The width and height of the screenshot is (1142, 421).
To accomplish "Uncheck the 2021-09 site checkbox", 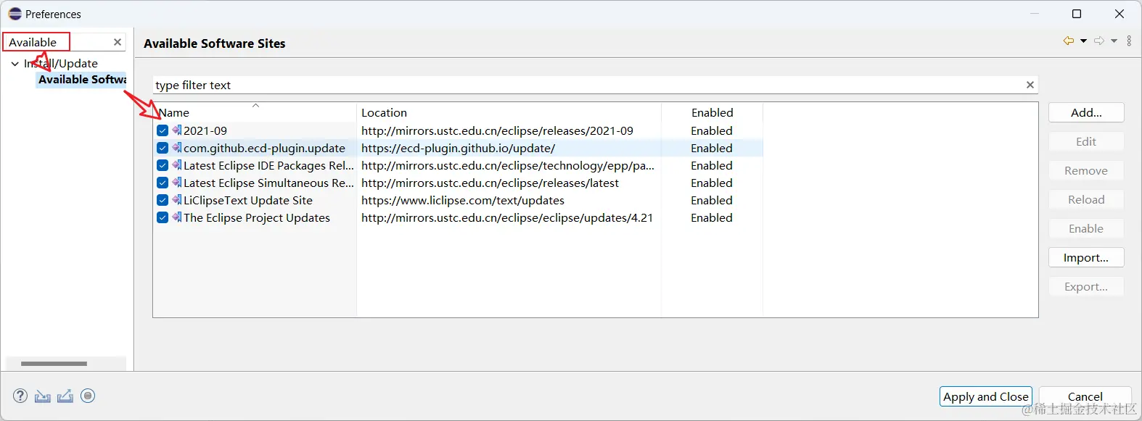I will click(163, 130).
